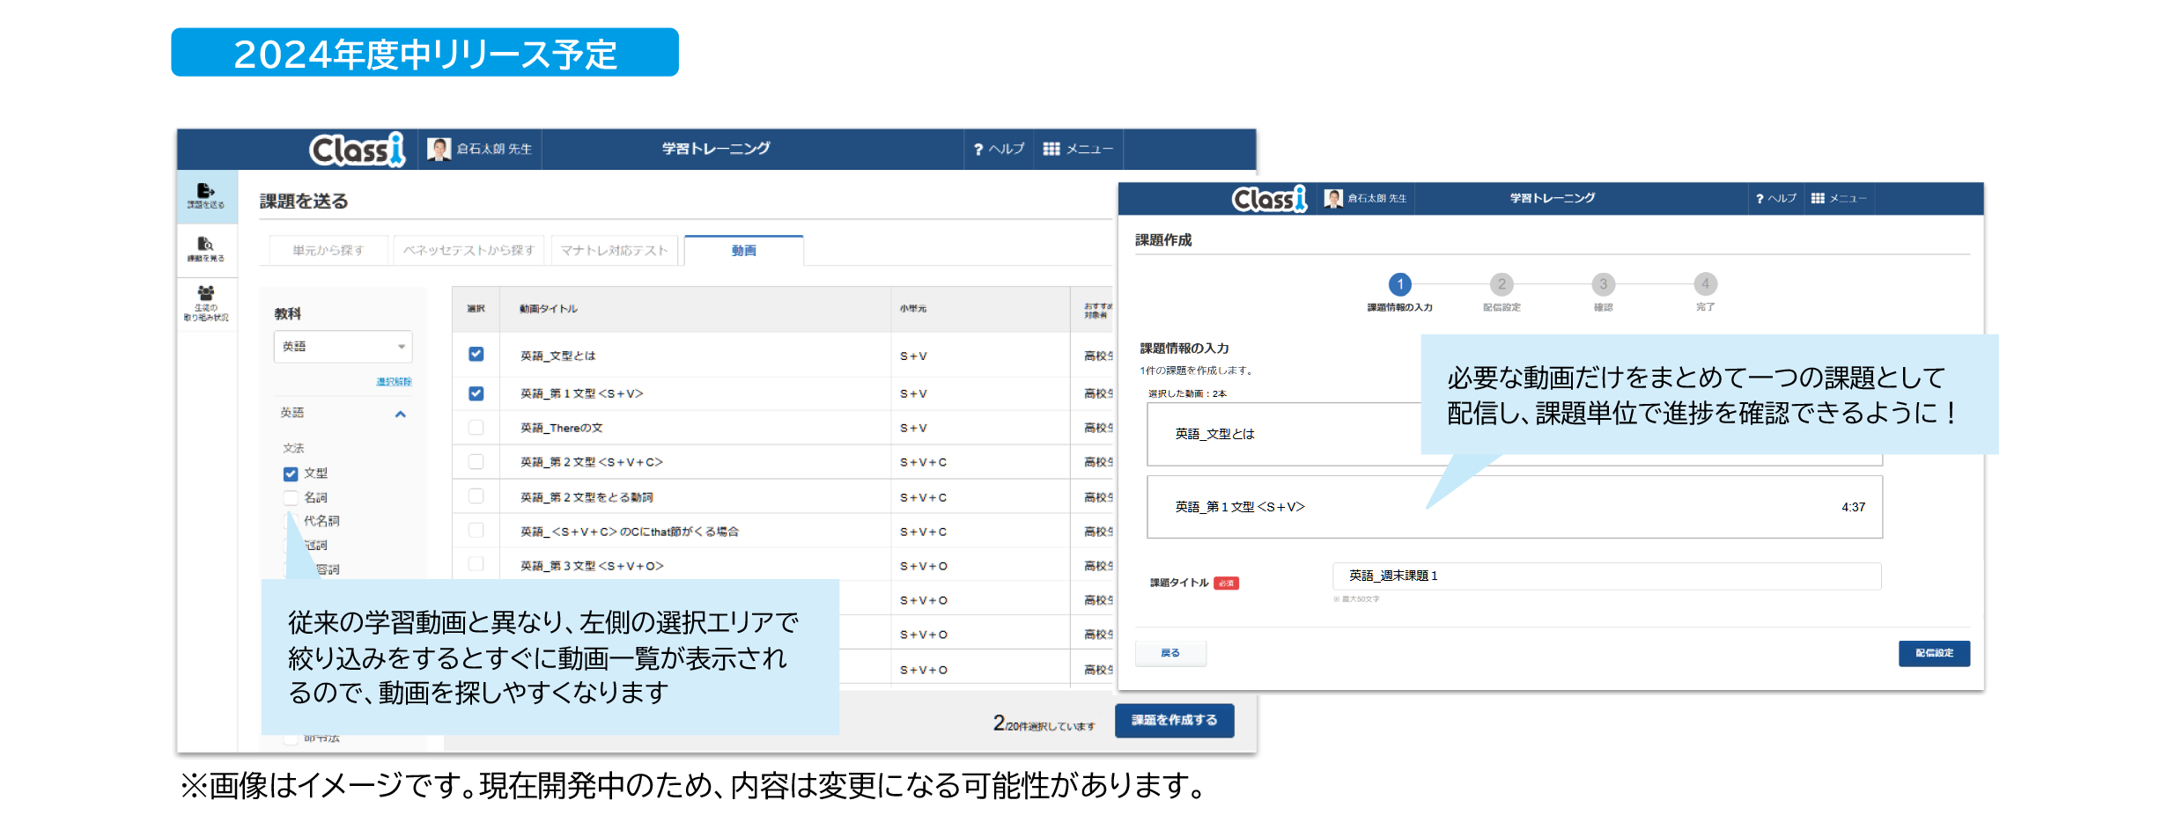Check the 英語_Thereの文 video checkbox
This screenshot has height=837, width=2184.
coord(476,428)
